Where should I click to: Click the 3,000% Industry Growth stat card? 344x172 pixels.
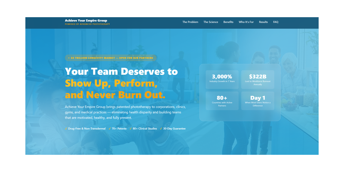[222, 80]
